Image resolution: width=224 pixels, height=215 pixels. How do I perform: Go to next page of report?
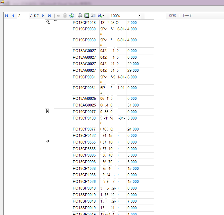coord(43,16)
